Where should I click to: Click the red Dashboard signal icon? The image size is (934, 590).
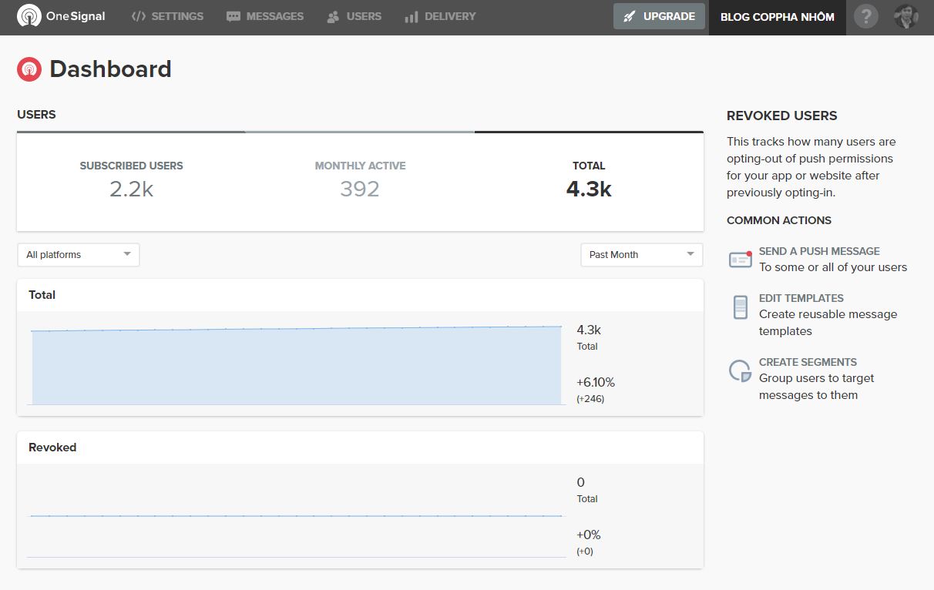click(29, 69)
